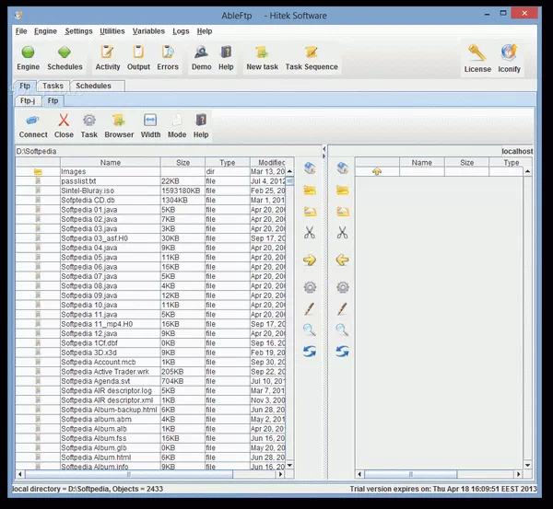Open the License key icon
Screen dimensions: 553x509
(x=477, y=52)
